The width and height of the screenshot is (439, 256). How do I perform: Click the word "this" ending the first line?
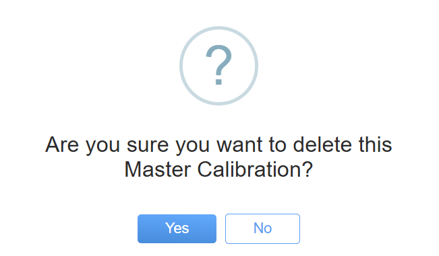[x=376, y=144]
